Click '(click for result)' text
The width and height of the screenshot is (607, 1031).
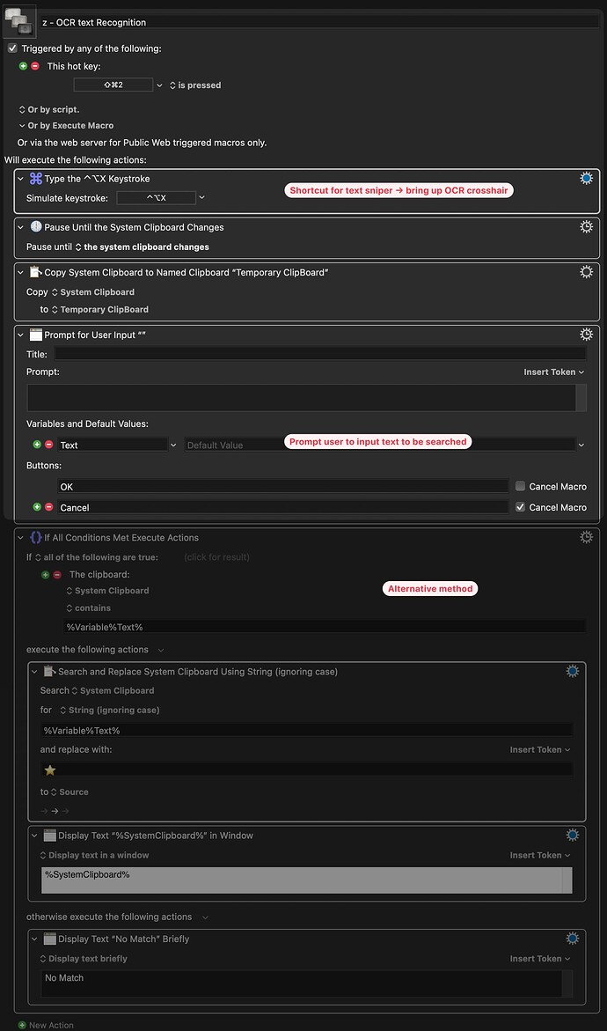click(216, 557)
